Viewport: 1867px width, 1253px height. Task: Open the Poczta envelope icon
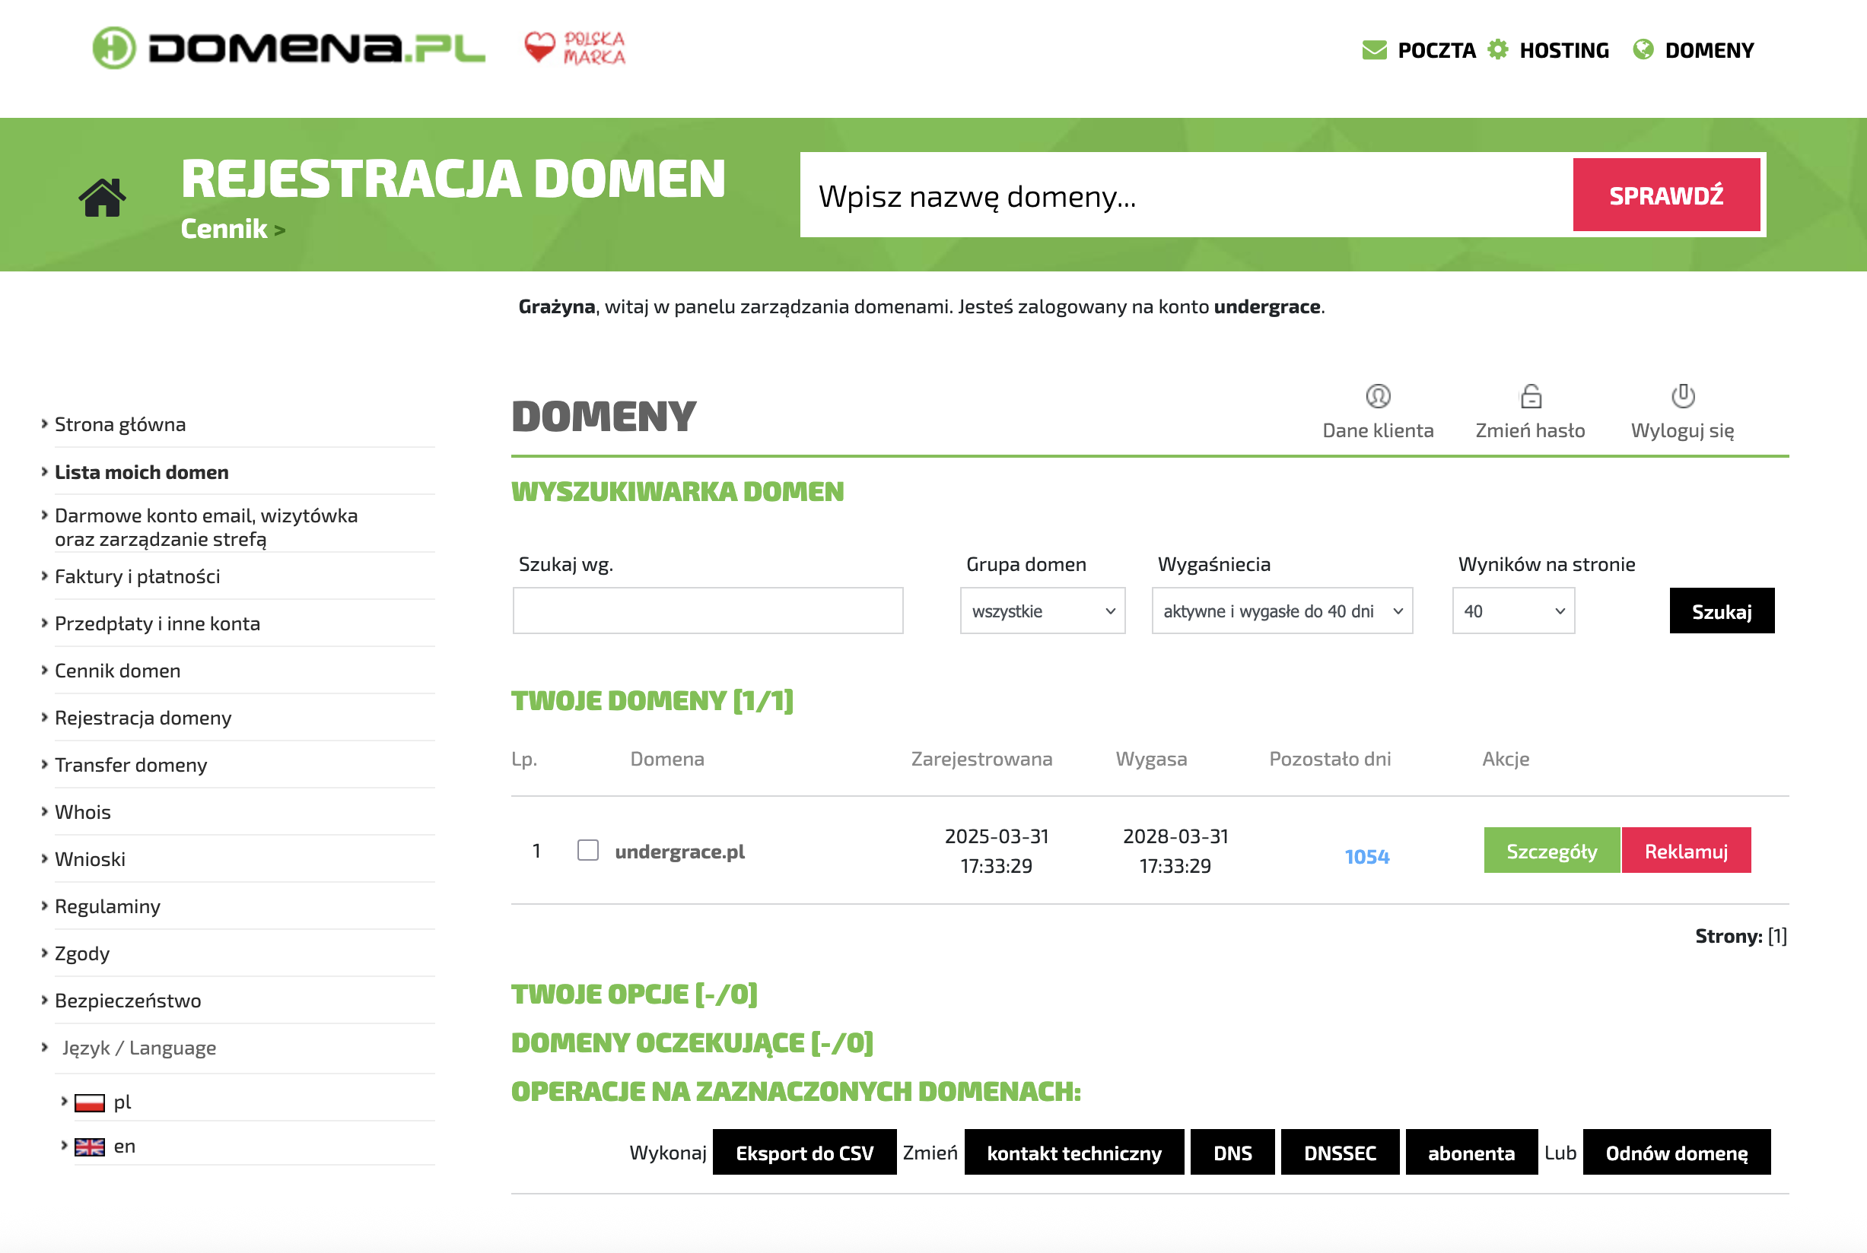1374,49
